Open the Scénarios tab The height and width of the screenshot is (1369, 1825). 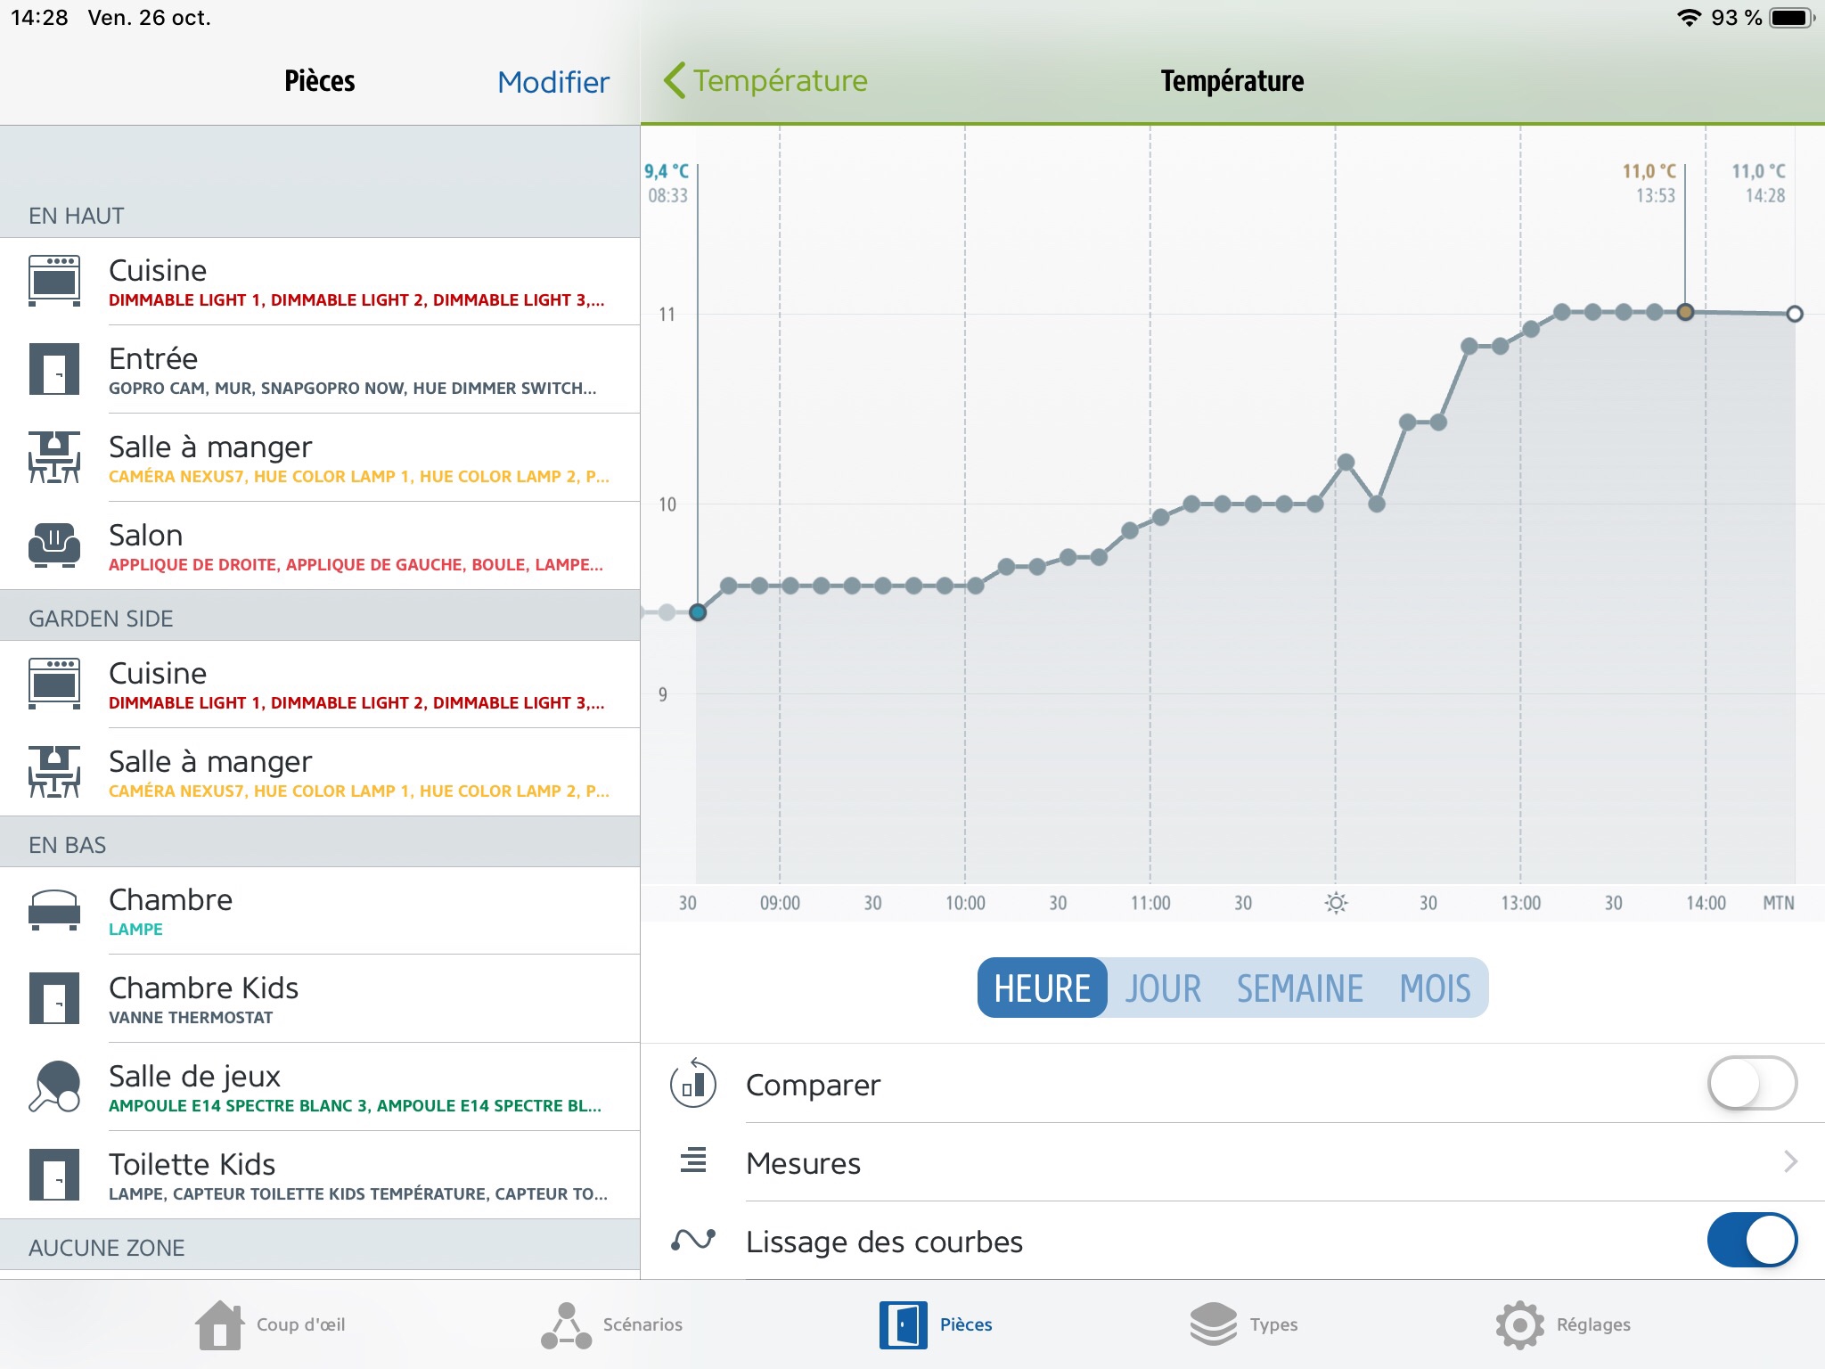[611, 1324]
